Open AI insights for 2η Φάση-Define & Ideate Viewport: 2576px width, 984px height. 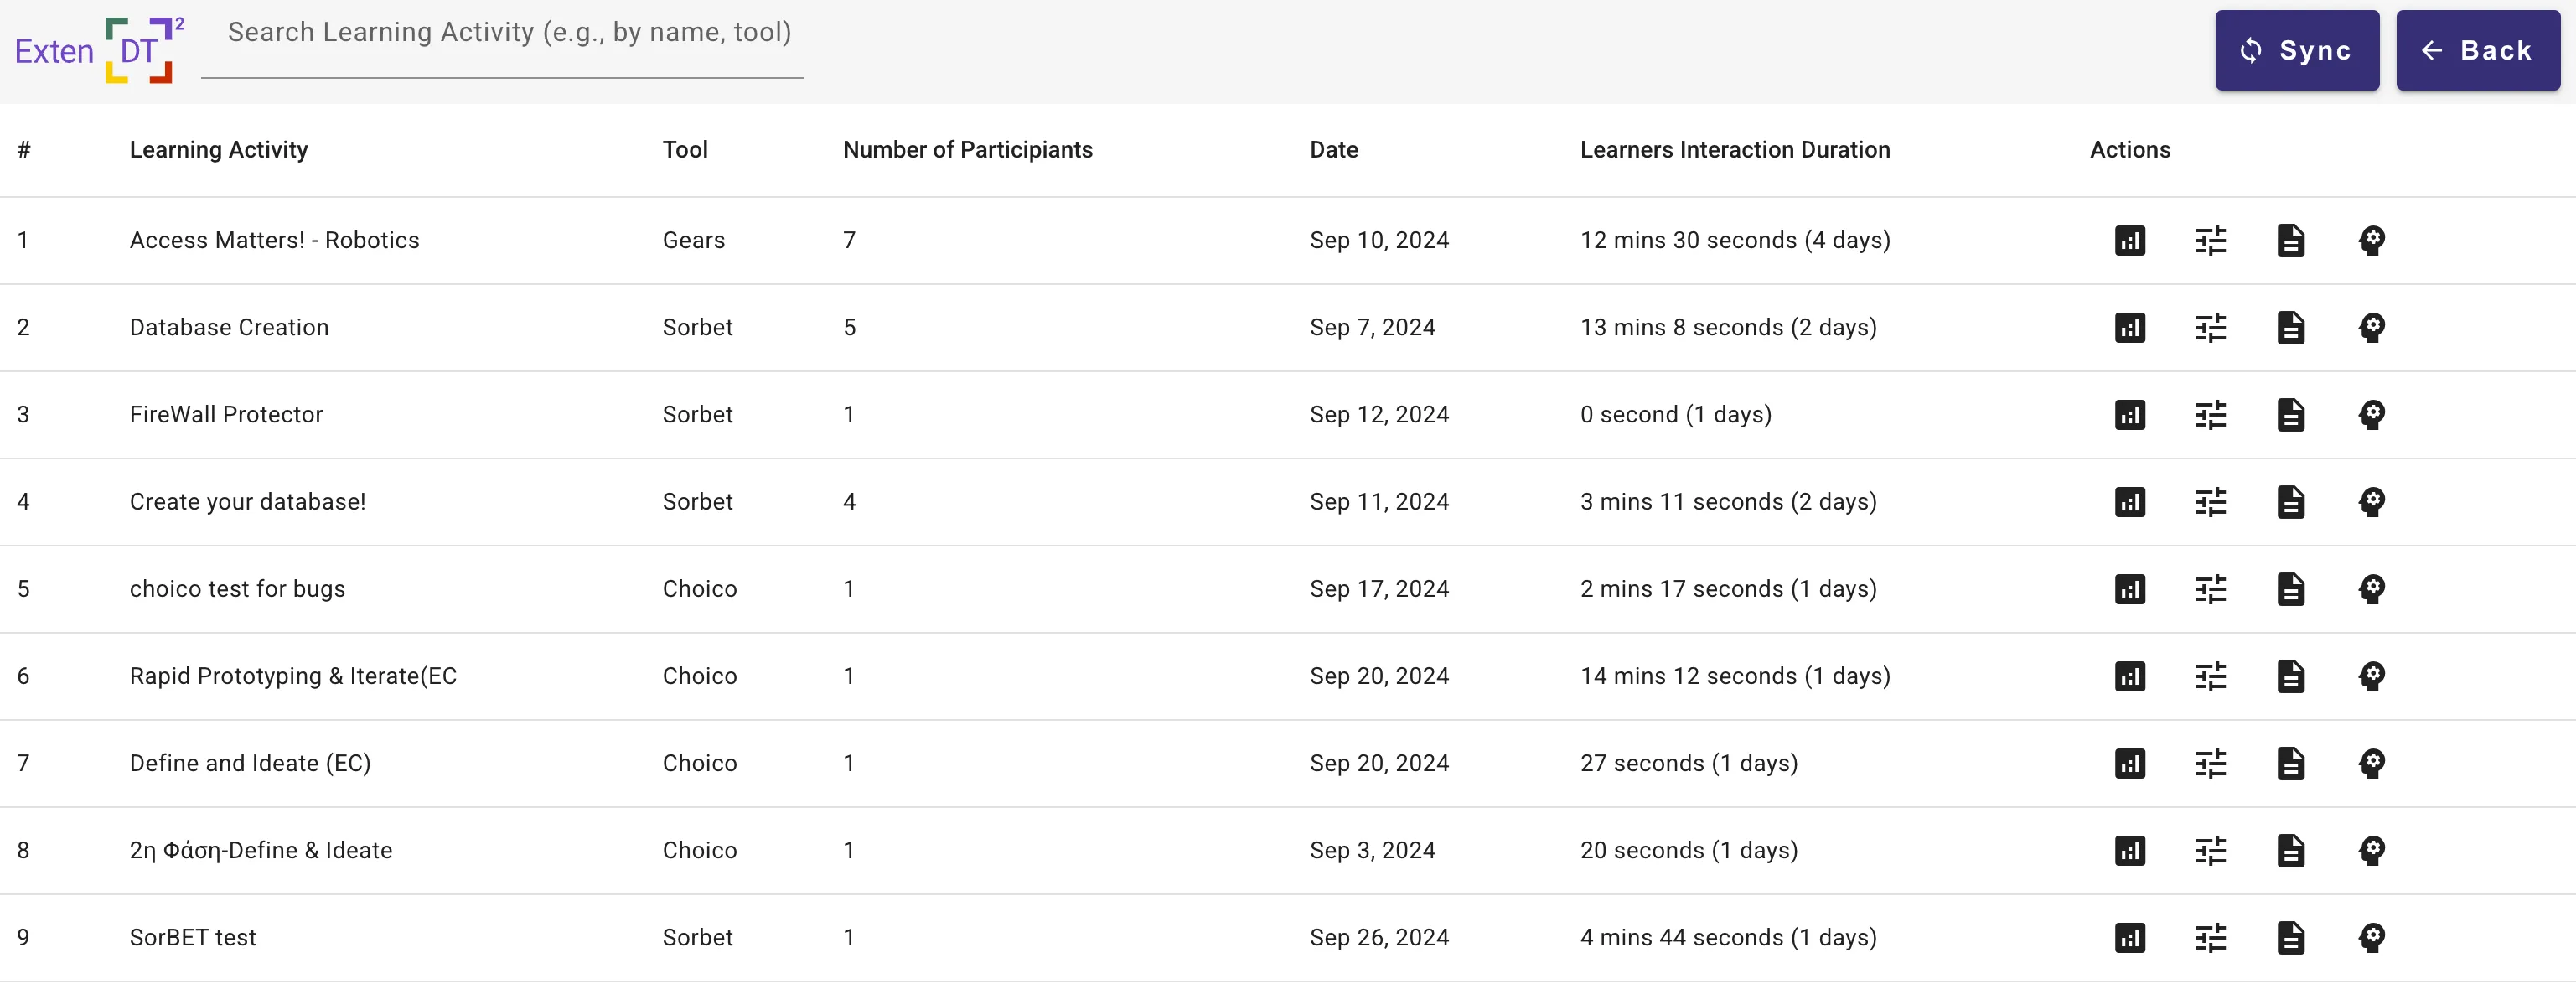[2372, 850]
